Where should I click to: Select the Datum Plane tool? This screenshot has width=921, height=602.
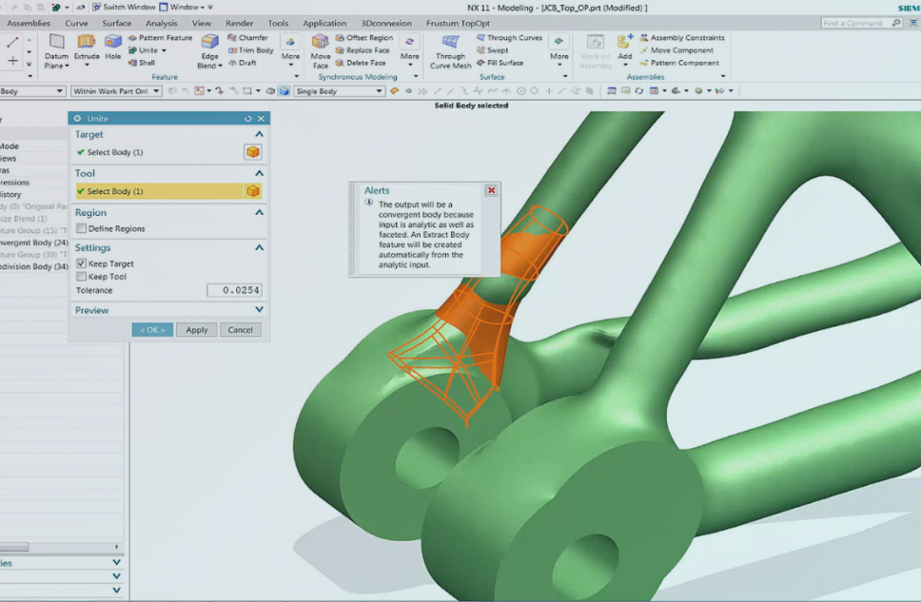click(x=56, y=50)
